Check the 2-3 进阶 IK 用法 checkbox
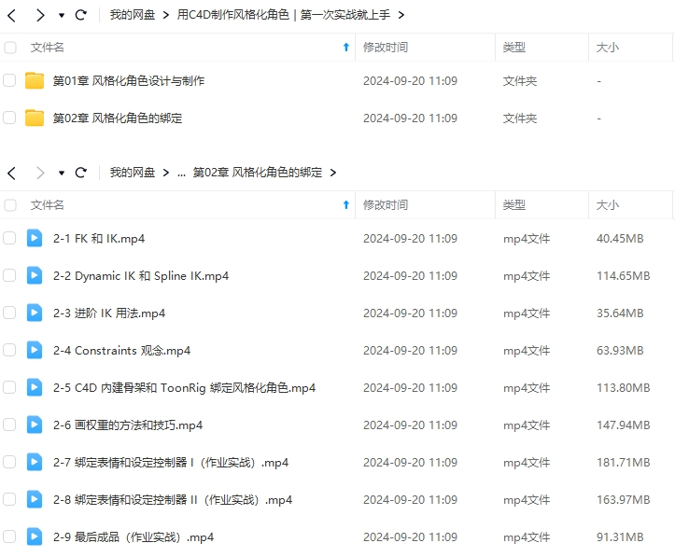 [x=9, y=313]
